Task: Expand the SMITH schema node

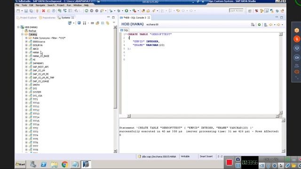Action: [26, 85]
